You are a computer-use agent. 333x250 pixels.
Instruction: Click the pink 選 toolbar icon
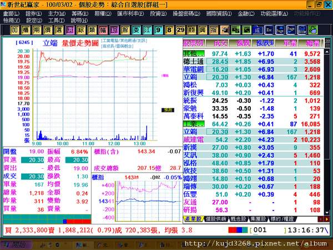[70, 30]
